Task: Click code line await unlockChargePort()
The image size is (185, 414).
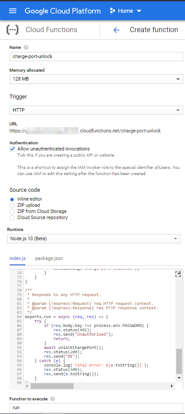Action: (74, 348)
